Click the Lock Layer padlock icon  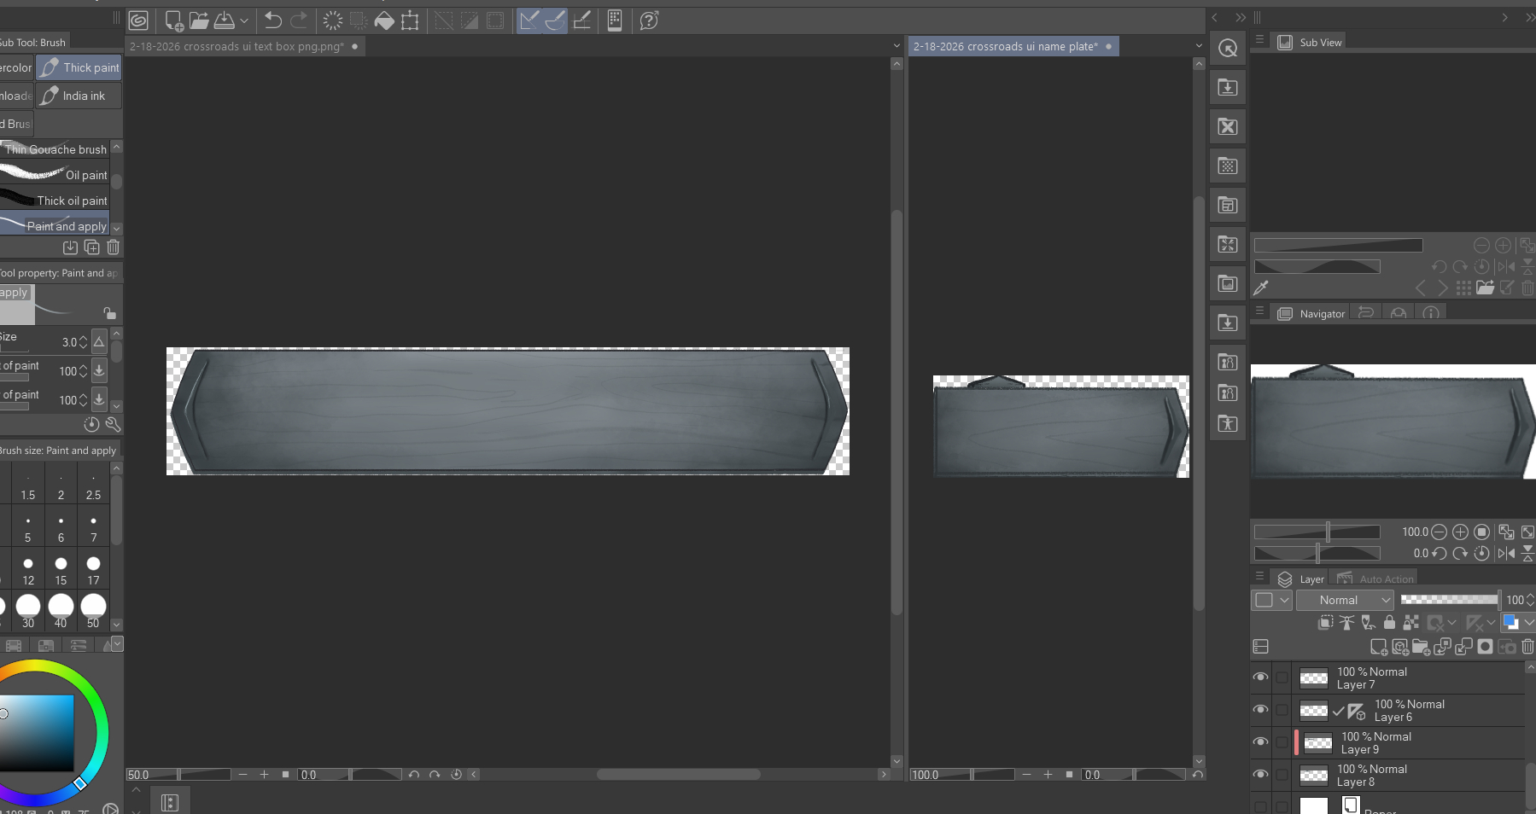pos(1389,623)
